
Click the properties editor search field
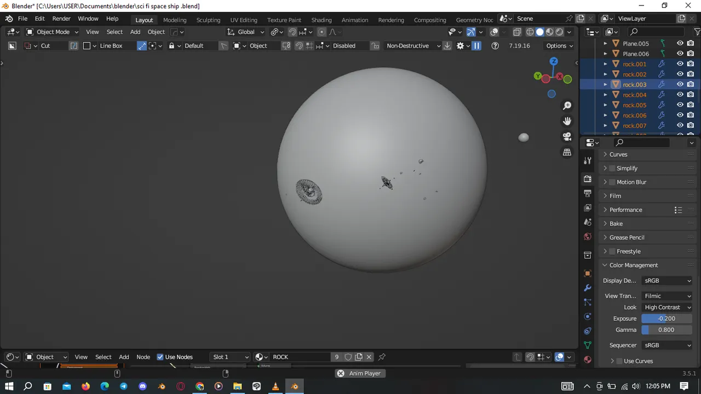(x=641, y=142)
